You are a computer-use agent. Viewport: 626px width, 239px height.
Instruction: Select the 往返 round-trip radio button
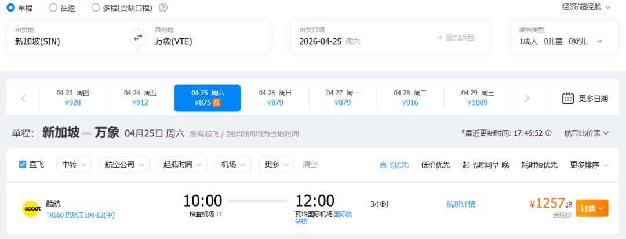coord(53,8)
